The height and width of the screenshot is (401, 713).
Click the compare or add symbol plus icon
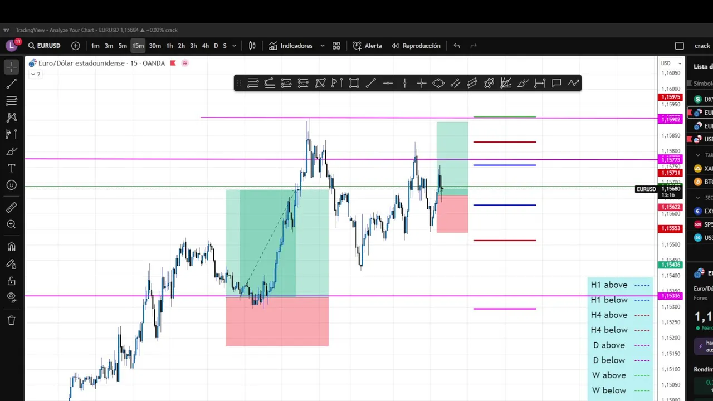point(76,46)
